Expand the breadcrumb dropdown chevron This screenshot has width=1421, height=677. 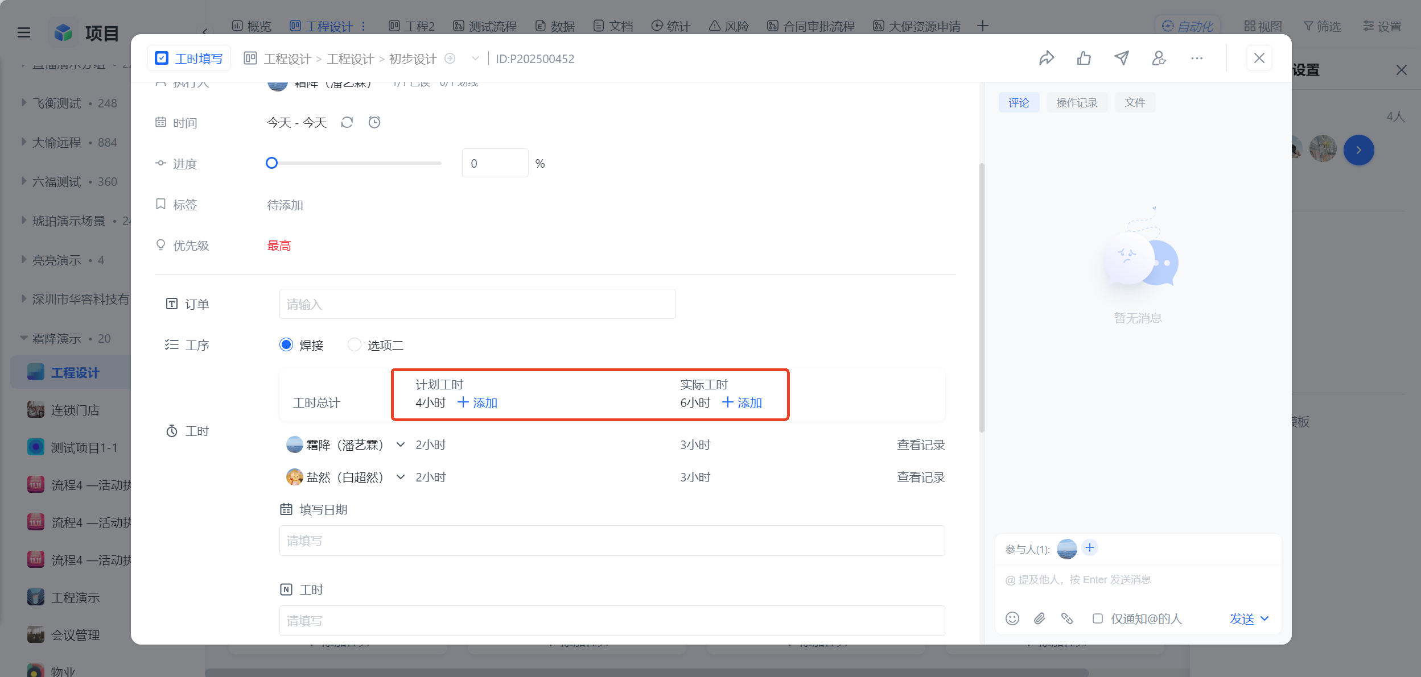click(x=475, y=59)
